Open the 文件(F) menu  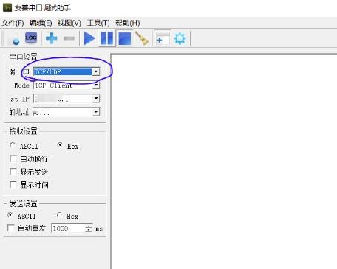pos(13,23)
